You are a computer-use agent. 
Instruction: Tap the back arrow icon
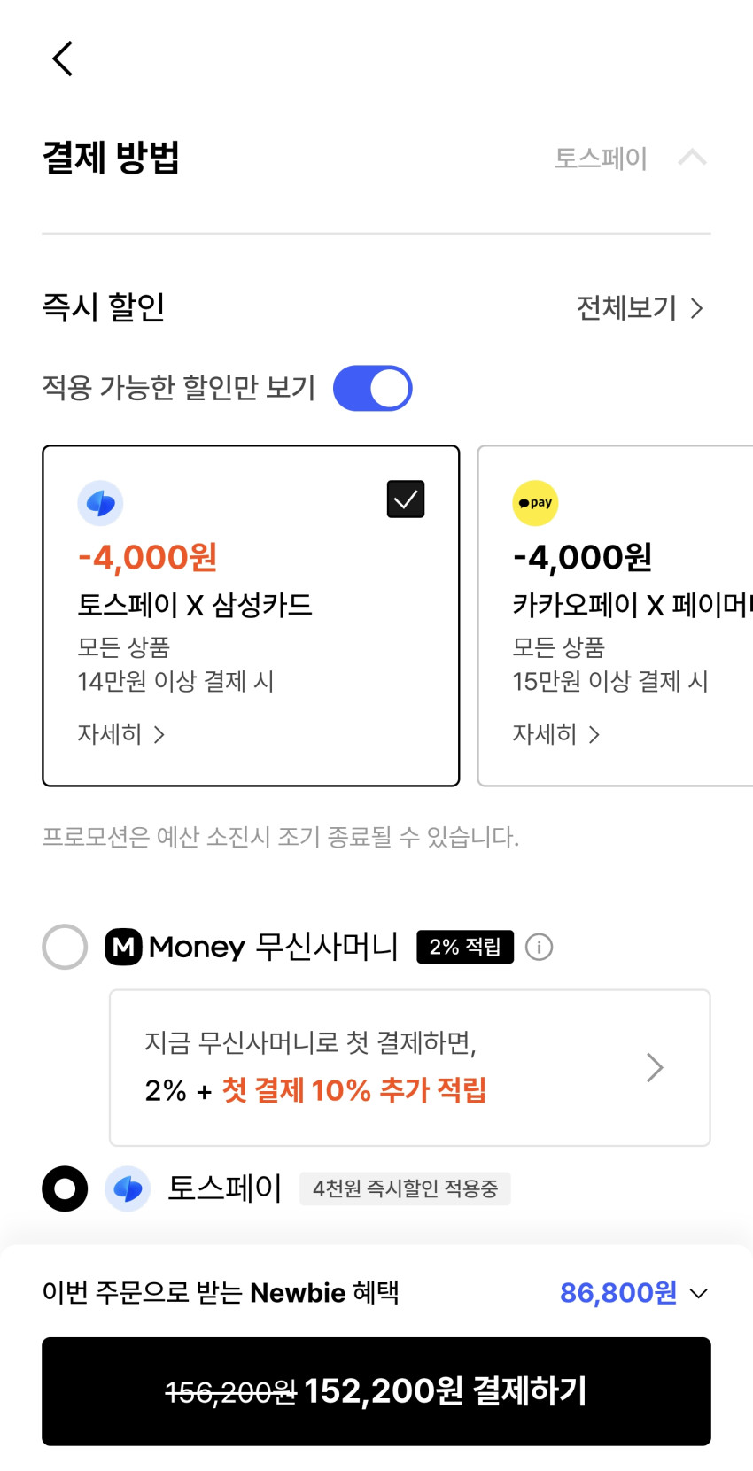[63, 59]
